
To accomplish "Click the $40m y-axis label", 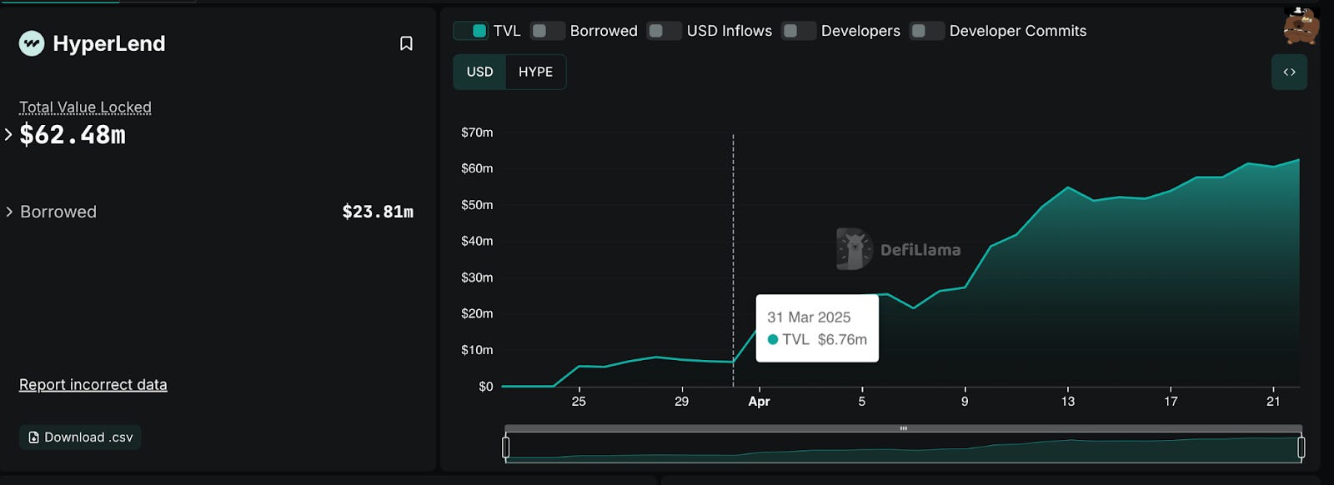I will [x=477, y=241].
